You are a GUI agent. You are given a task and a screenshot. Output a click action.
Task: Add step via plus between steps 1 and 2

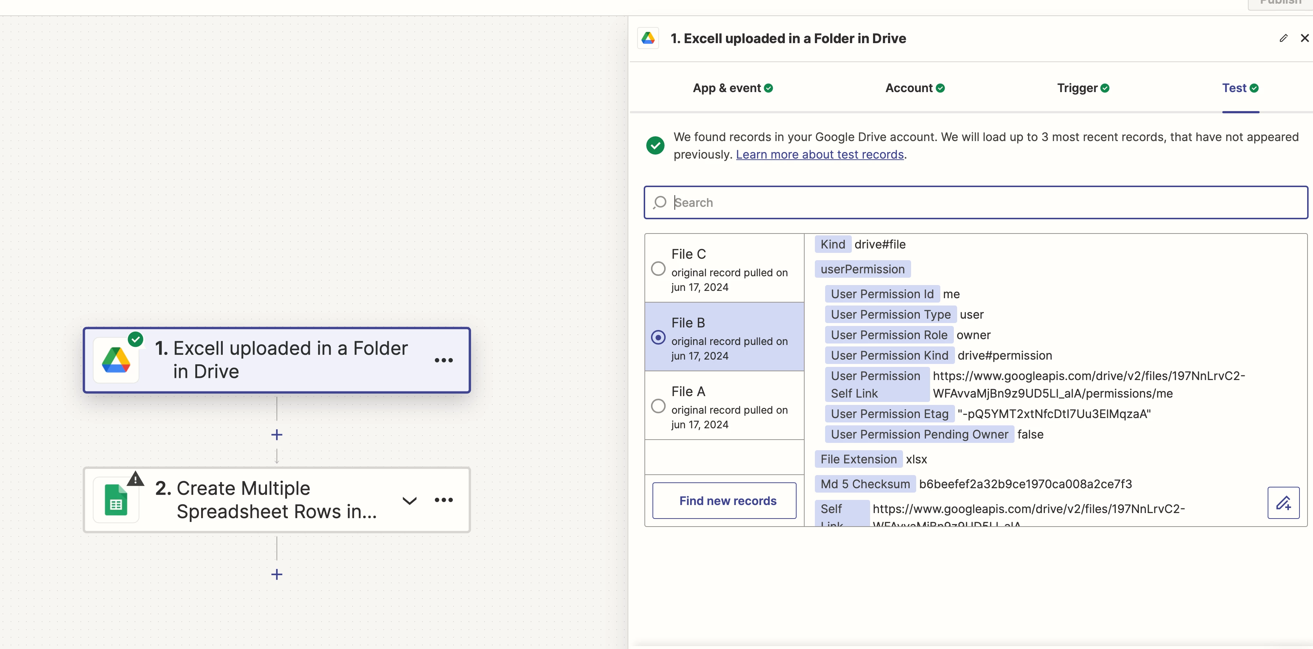pyautogui.click(x=277, y=434)
